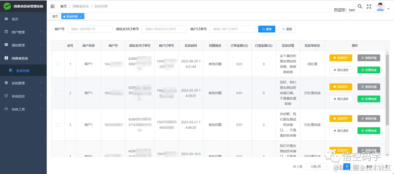This screenshot has width=394, height=174.
Task: Collapse the sidebar with the hamburger icon
Action: click(53, 6)
